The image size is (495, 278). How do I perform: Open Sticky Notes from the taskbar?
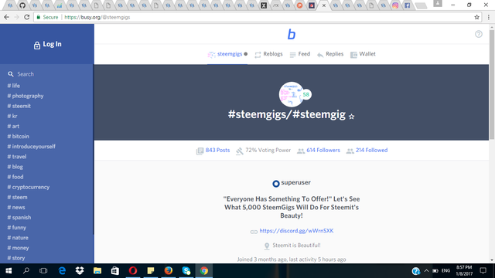(x=151, y=271)
